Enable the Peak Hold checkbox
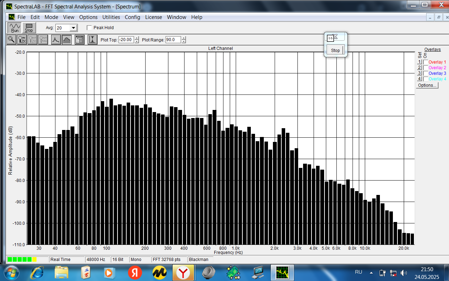The image size is (449, 281). click(89, 28)
